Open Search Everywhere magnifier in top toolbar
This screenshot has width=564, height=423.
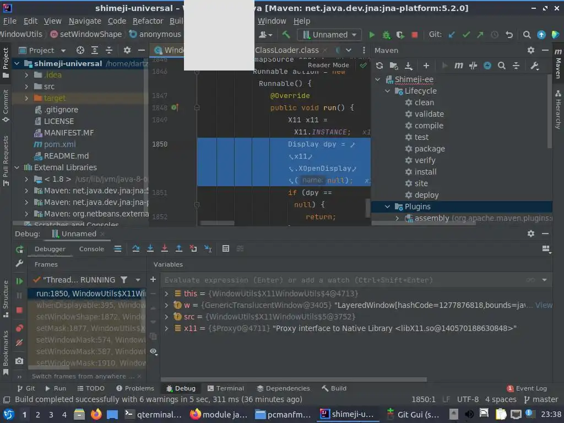pyautogui.click(x=527, y=35)
